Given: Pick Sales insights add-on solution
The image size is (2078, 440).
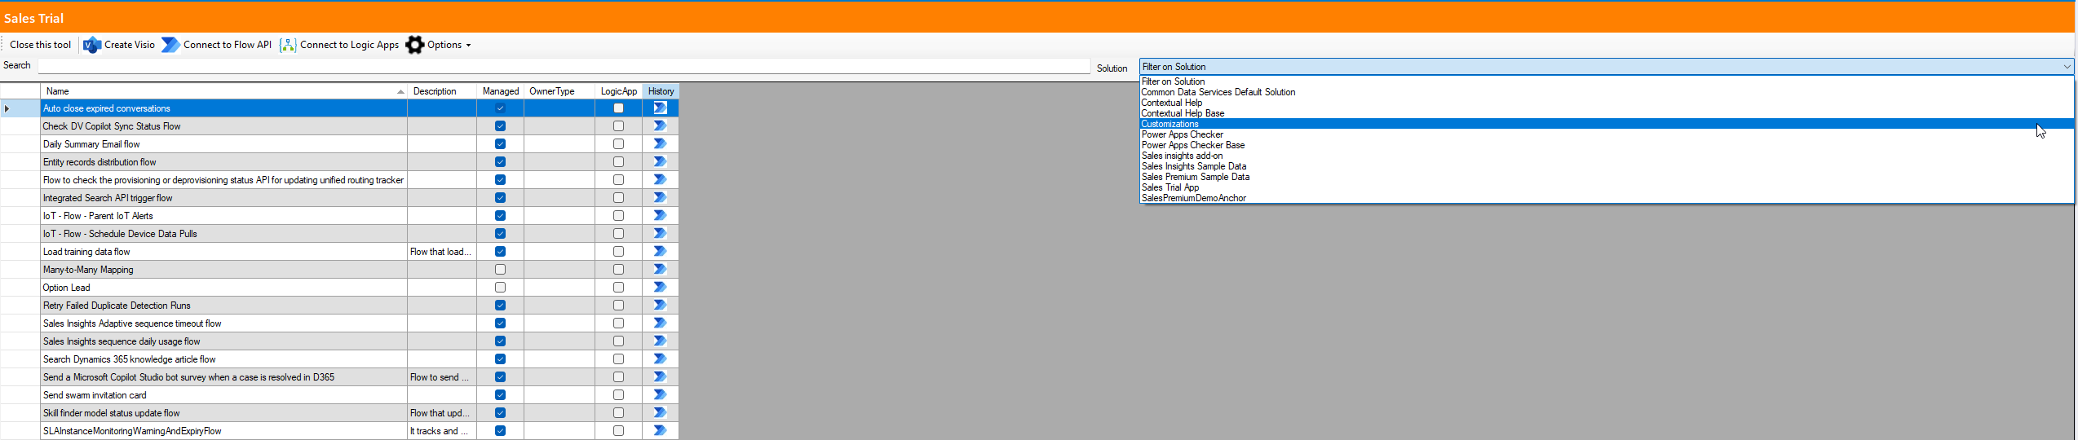Looking at the screenshot, I should coord(1606,156).
